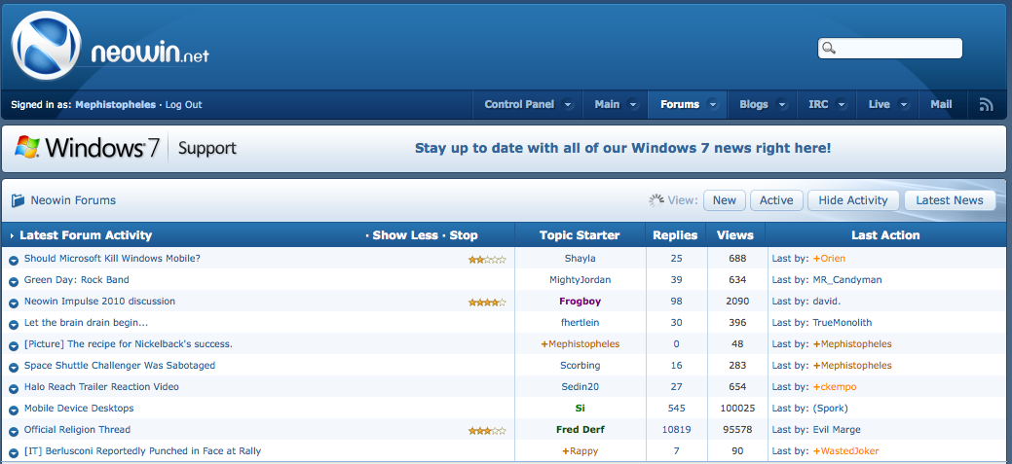The height and width of the screenshot is (464, 1012).
Task: Open the Mephistopheles profile link in header
Action: point(116,104)
